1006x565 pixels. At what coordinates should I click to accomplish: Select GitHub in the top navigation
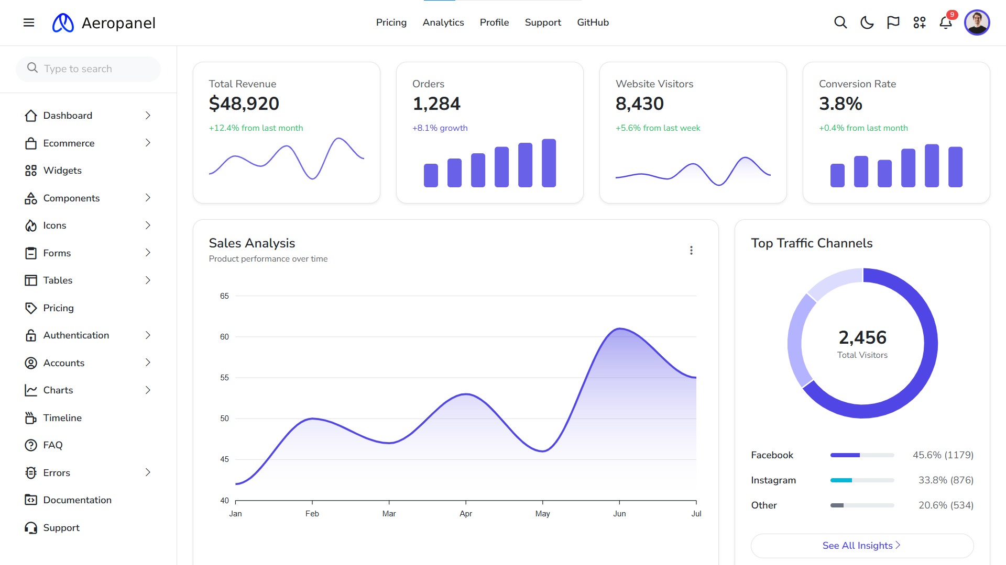(x=593, y=22)
